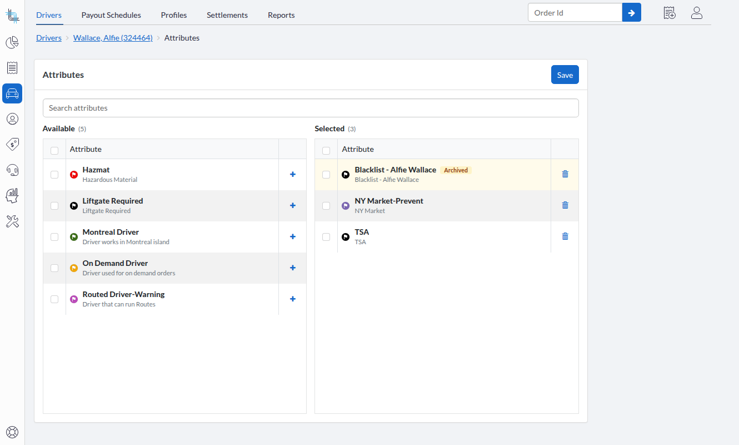This screenshot has height=445, width=739.
Task: Remove TSA attribute with trash icon
Action: click(565, 236)
